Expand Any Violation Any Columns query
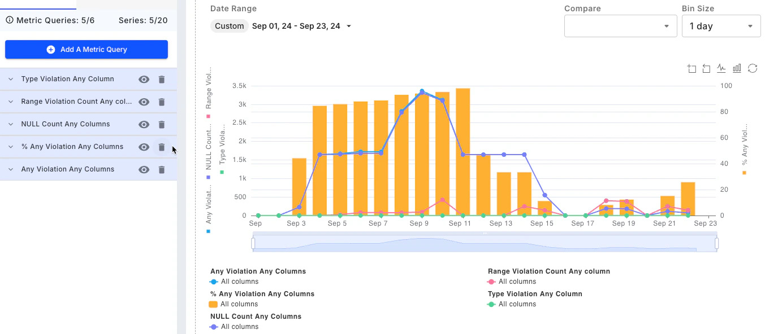765x334 pixels. click(11, 170)
